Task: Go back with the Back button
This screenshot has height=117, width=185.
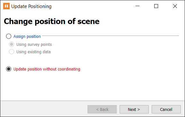Action: pyautogui.click(x=102, y=109)
